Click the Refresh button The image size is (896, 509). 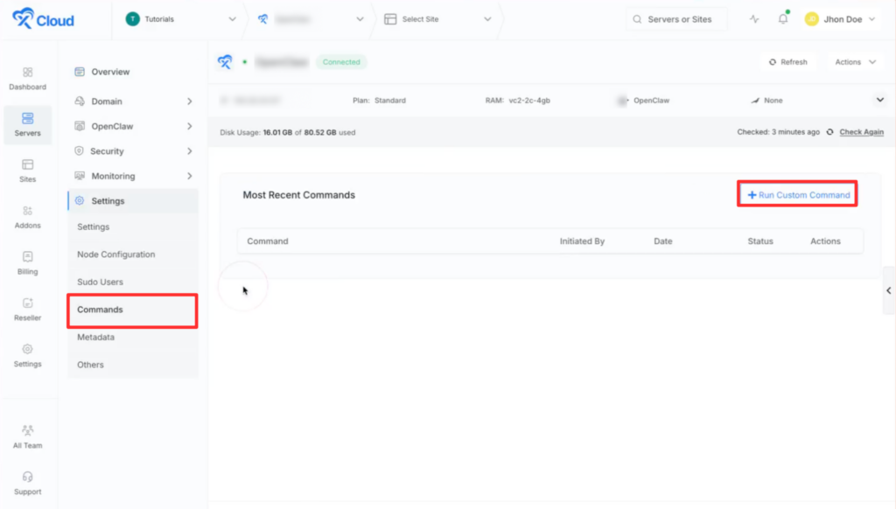(x=787, y=62)
